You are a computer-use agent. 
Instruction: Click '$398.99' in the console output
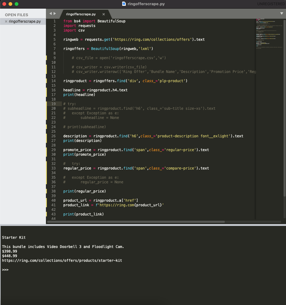[x=9, y=251]
